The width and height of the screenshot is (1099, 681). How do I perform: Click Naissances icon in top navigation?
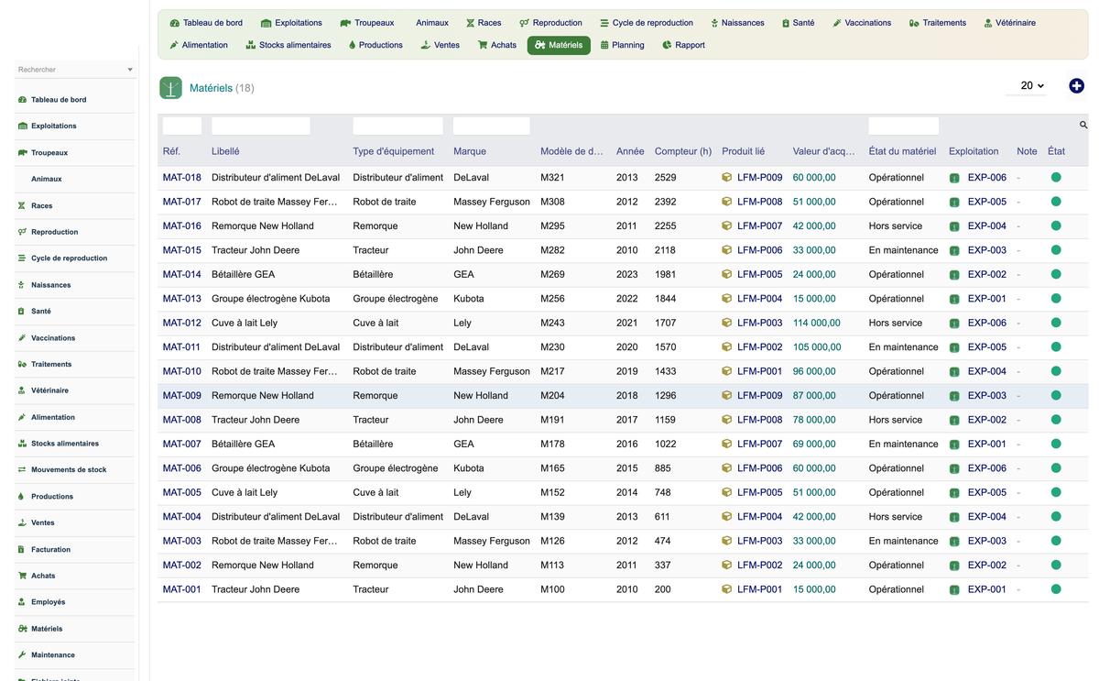714,23
